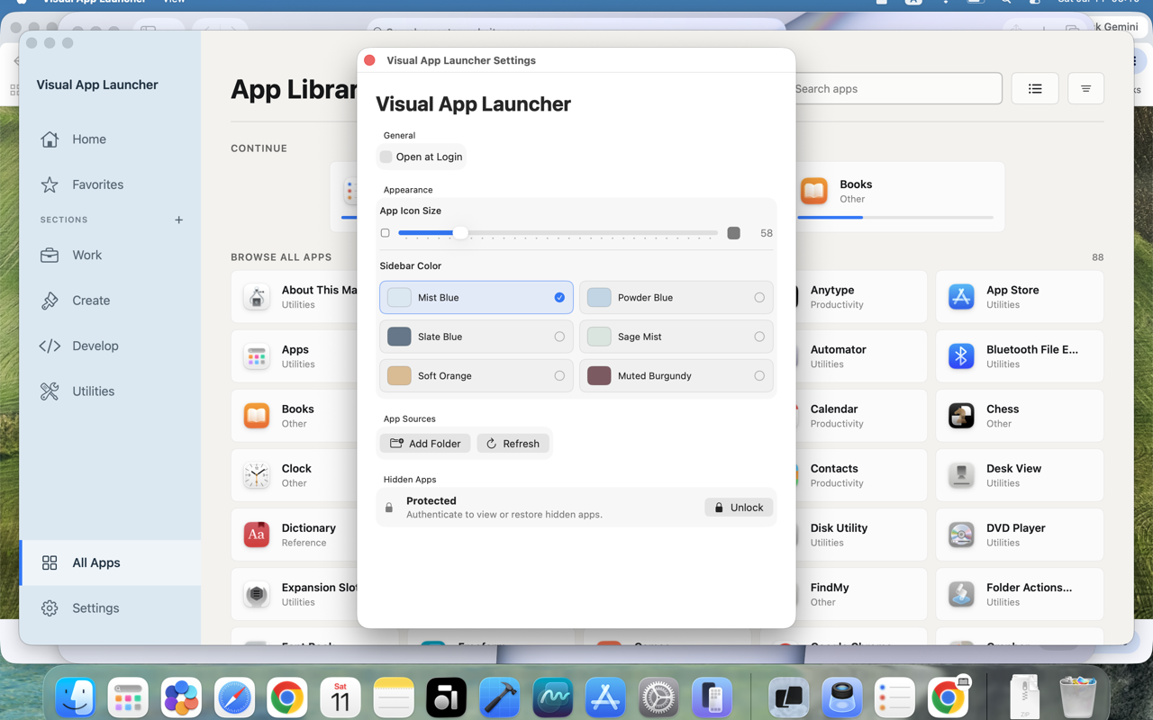Image resolution: width=1153 pixels, height=720 pixels.
Task: Launch the Chess app
Action: [1020, 416]
